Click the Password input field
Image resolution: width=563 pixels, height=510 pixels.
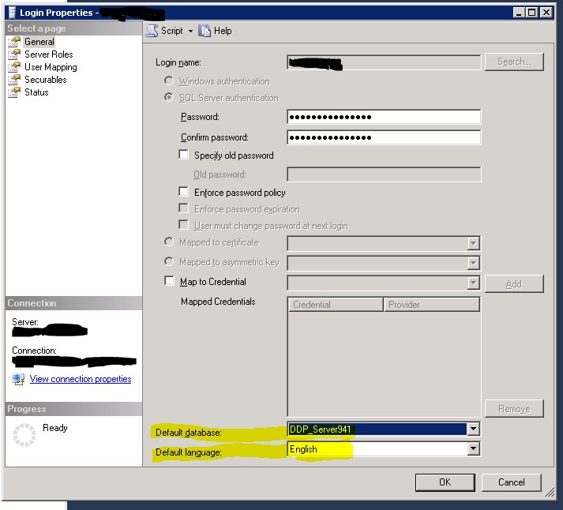[x=384, y=117]
